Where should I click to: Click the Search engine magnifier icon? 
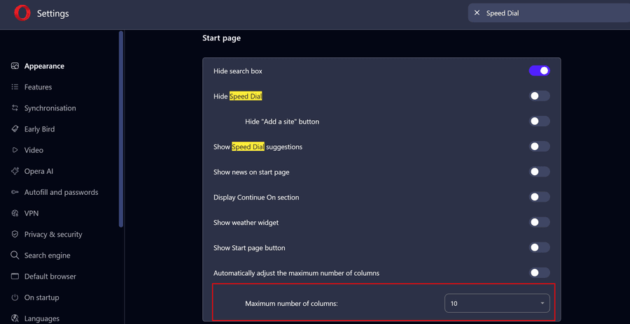tap(15, 256)
